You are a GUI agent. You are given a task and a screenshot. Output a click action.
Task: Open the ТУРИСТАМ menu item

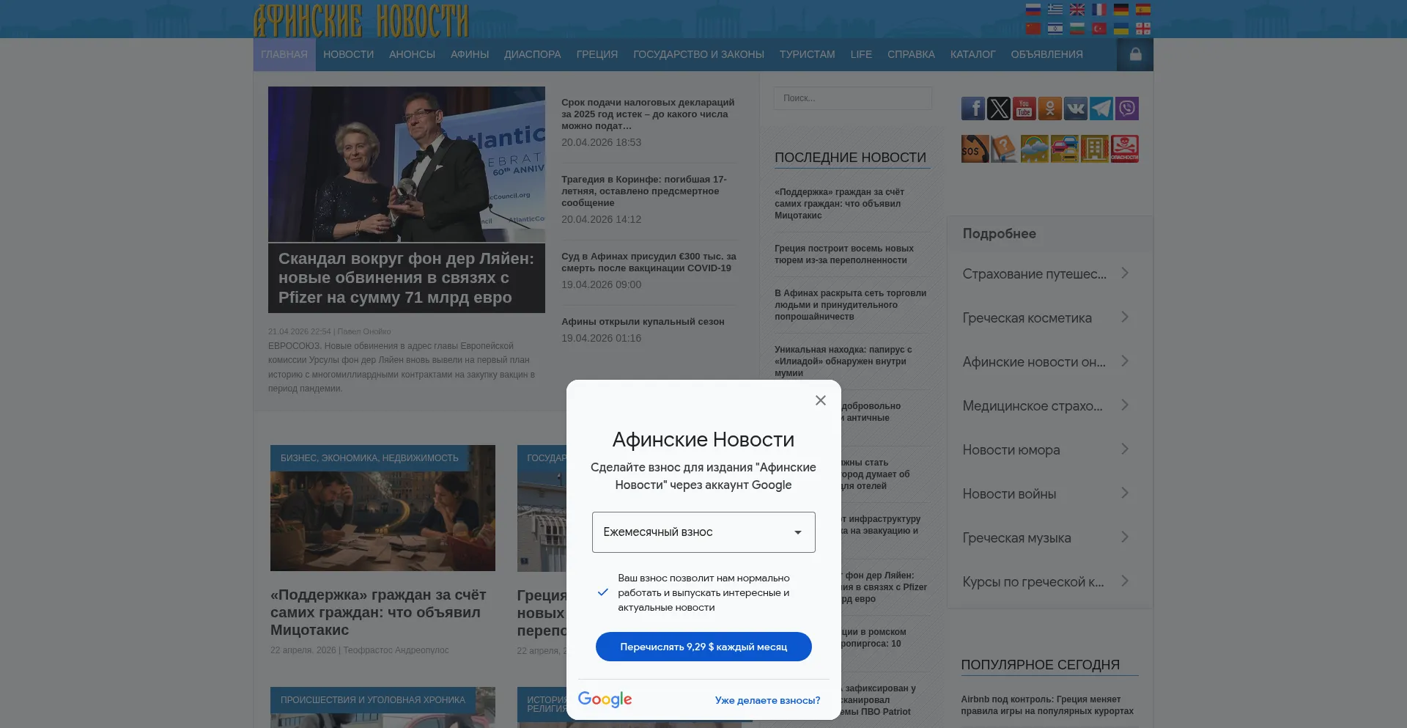[807, 54]
